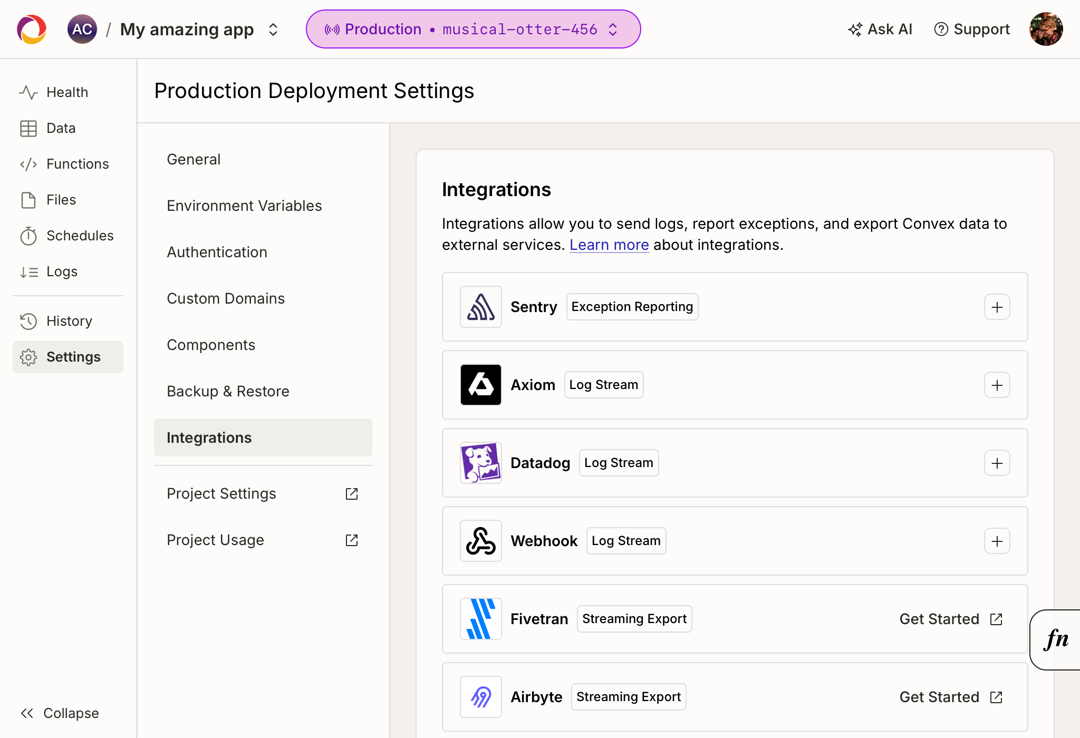Open Schedules in the sidebar
This screenshot has height=738, width=1080.
coord(68,236)
